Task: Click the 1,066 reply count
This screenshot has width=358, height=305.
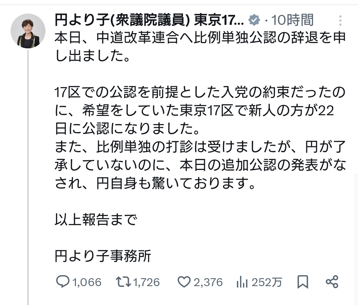Action: 87,282
